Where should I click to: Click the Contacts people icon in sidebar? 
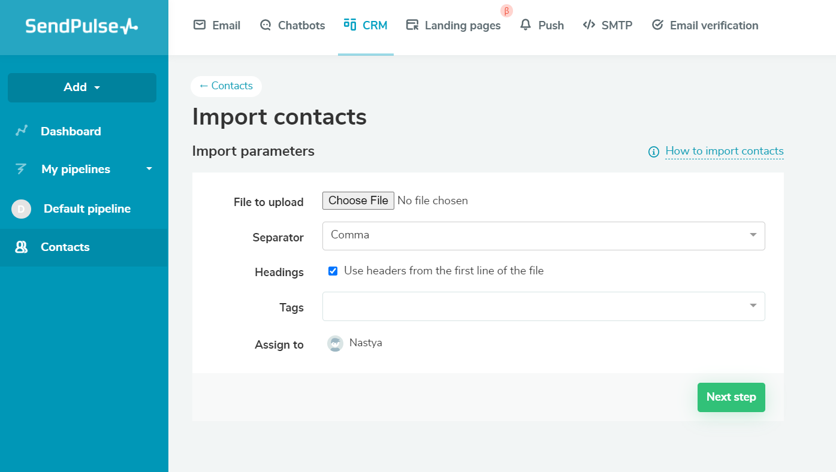point(22,247)
